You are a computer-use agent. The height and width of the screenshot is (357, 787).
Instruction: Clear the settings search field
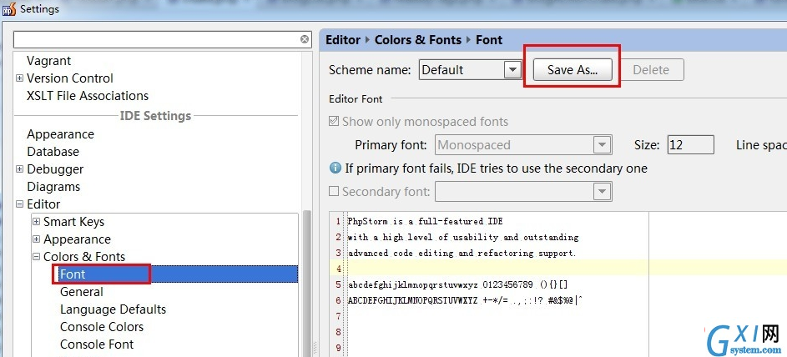305,39
